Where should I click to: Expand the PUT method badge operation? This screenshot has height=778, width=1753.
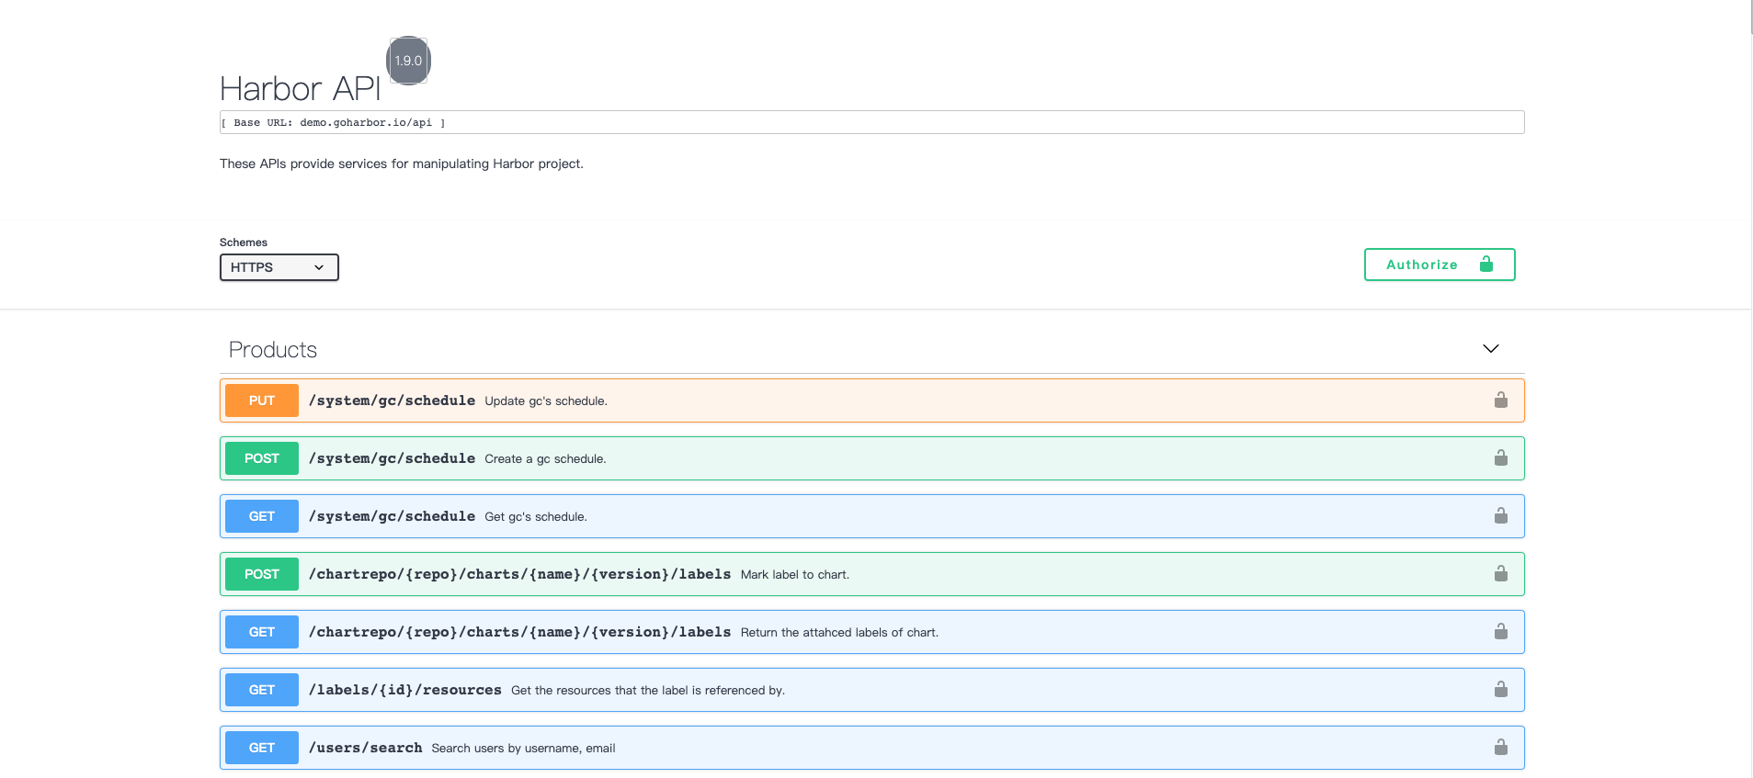[262, 400]
